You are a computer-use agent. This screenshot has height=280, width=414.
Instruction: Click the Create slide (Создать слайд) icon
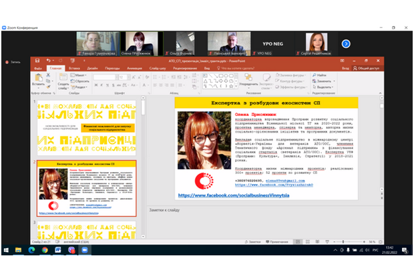(63, 78)
